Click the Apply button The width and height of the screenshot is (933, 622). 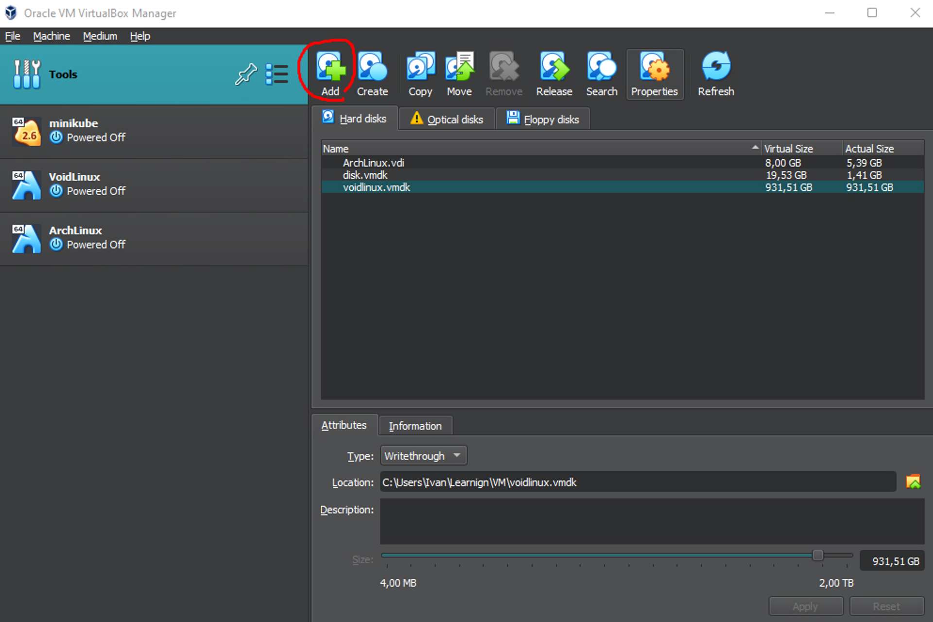(806, 606)
